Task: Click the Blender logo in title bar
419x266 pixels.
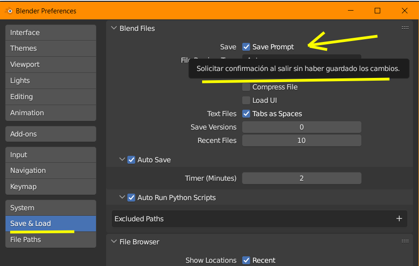Action: (x=9, y=11)
